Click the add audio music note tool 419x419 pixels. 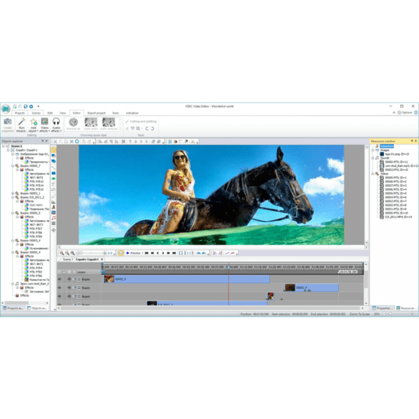54,218
